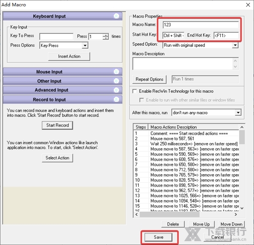Click the Other Input header round icon
Image resolution: width=254 pixels, height=245 pixels.
[x=116, y=81]
